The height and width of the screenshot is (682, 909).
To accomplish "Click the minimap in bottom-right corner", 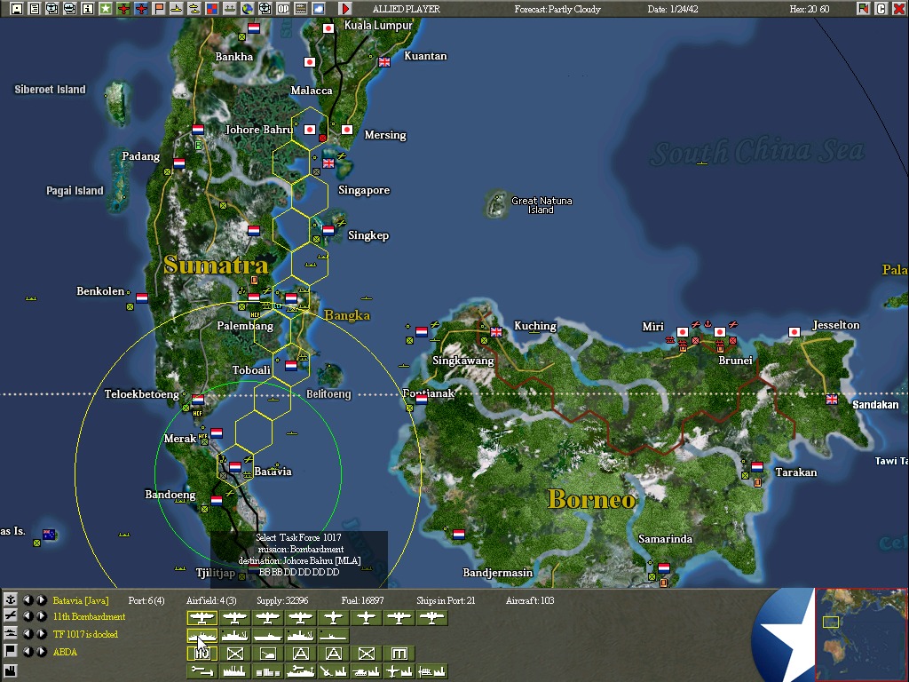I will tap(861, 634).
